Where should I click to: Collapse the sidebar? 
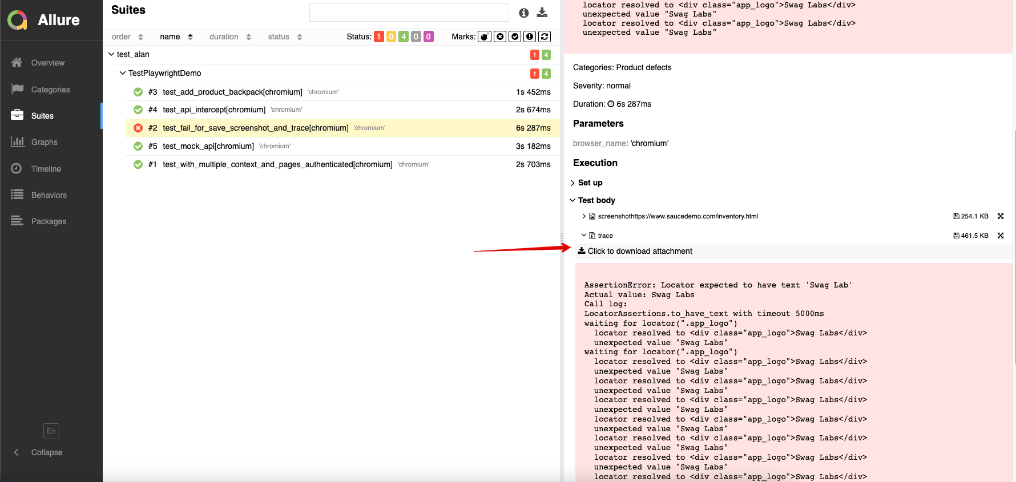click(x=47, y=452)
